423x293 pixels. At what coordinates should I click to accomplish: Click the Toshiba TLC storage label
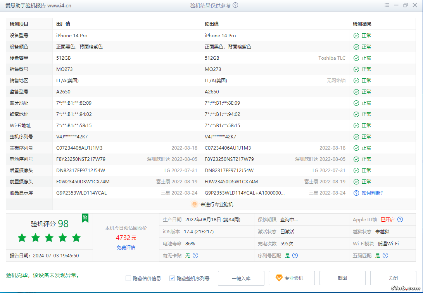tap(332, 58)
